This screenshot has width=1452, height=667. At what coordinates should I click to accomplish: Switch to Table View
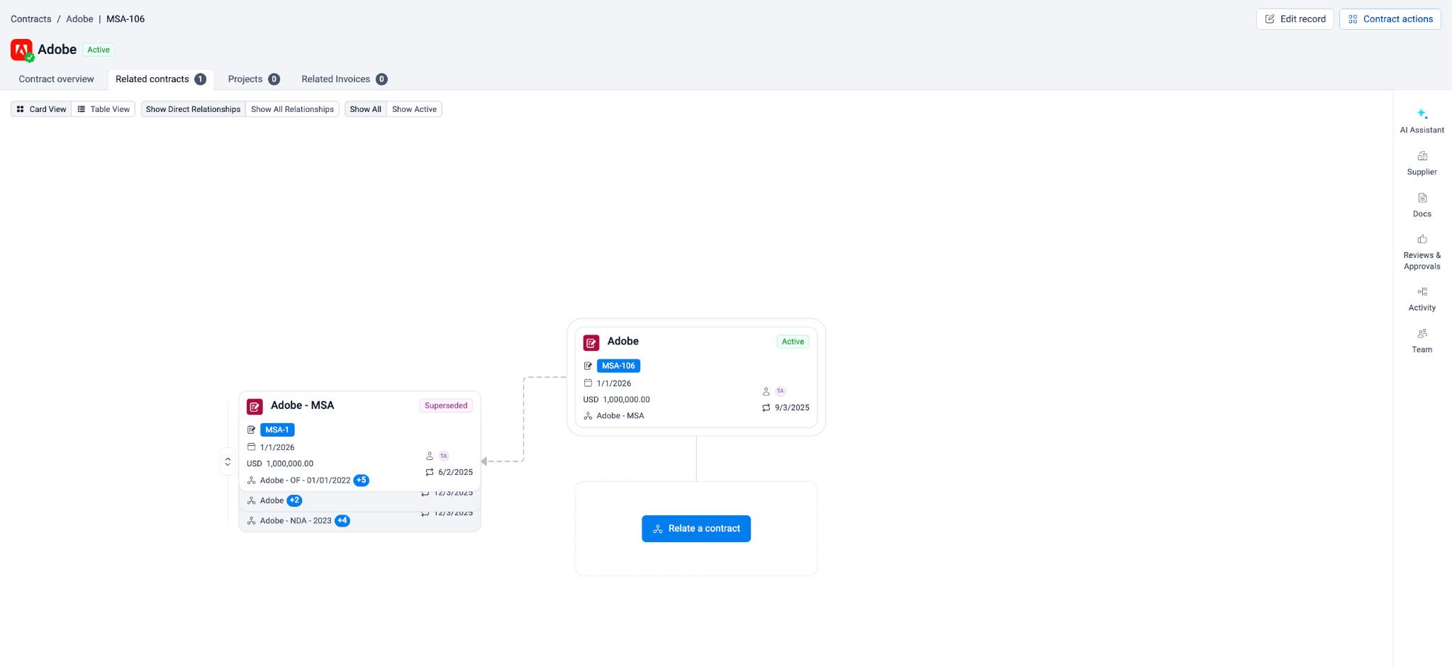[104, 109]
